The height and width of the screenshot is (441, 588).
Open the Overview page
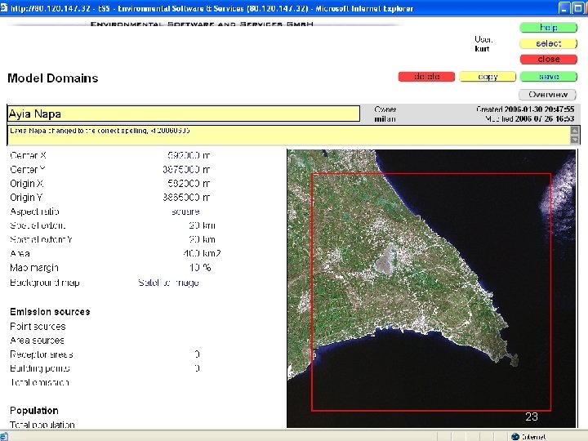pyautogui.click(x=548, y=95)
